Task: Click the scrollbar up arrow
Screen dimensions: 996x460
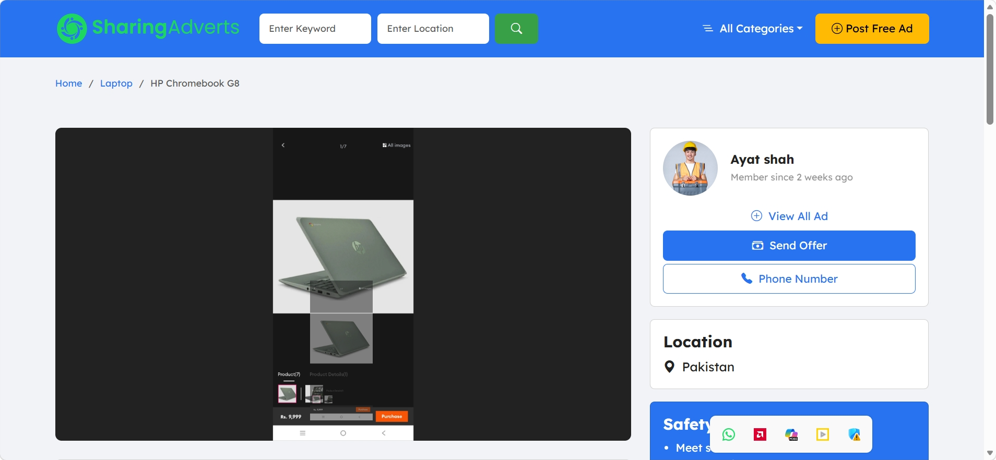Action: [x=990, y=7]
